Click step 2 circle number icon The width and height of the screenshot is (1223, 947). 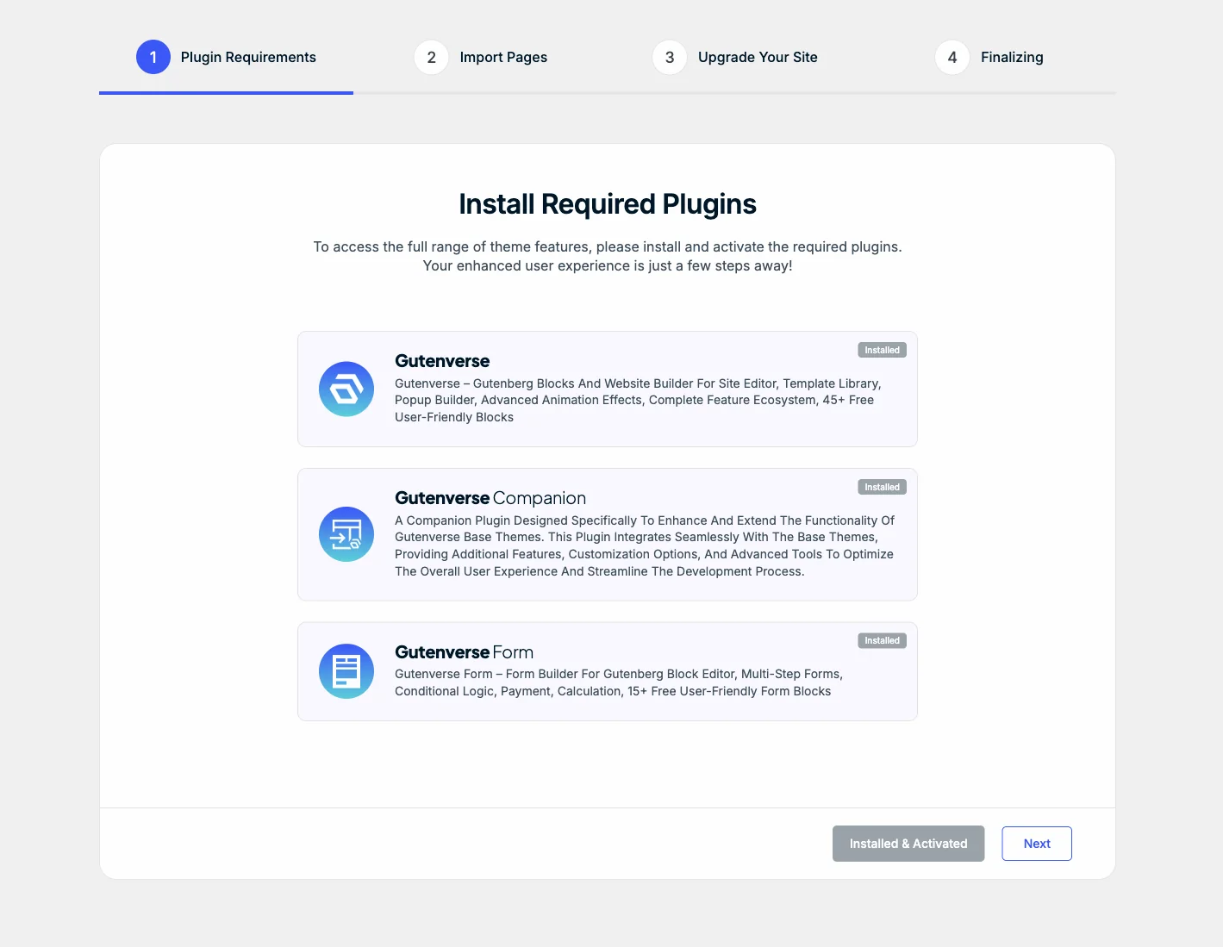tap(431, 57)
